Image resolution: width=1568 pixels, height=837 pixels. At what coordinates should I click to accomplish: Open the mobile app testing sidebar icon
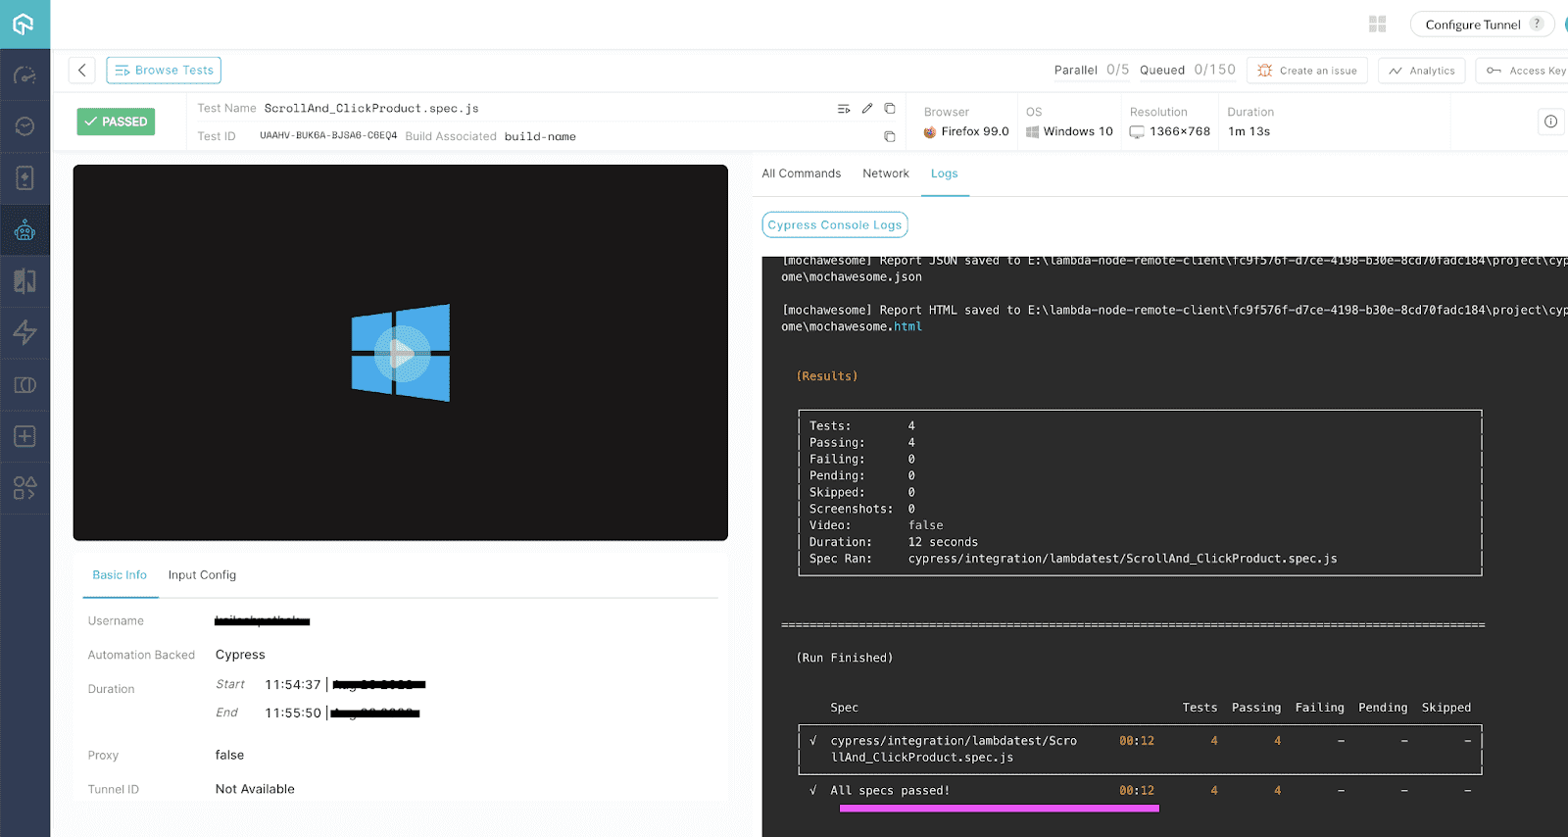[24, 177]
